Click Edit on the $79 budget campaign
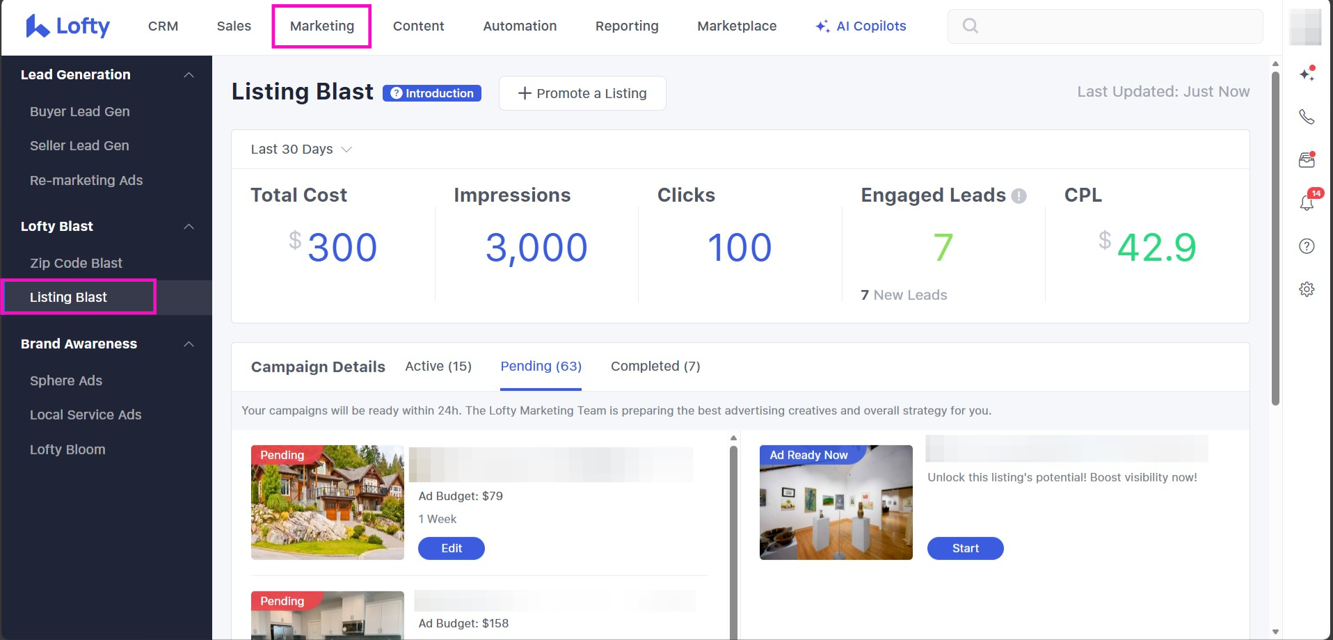 pyautogui.click(x=451, y=548)
